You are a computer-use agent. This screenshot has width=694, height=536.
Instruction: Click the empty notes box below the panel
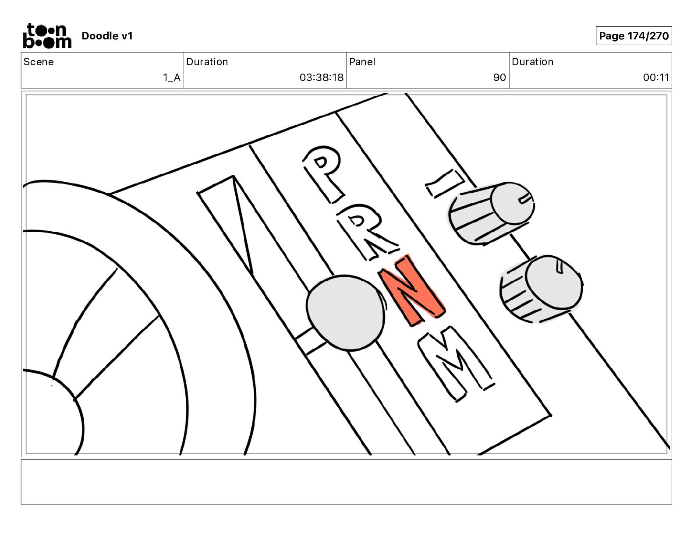point(346,482)
